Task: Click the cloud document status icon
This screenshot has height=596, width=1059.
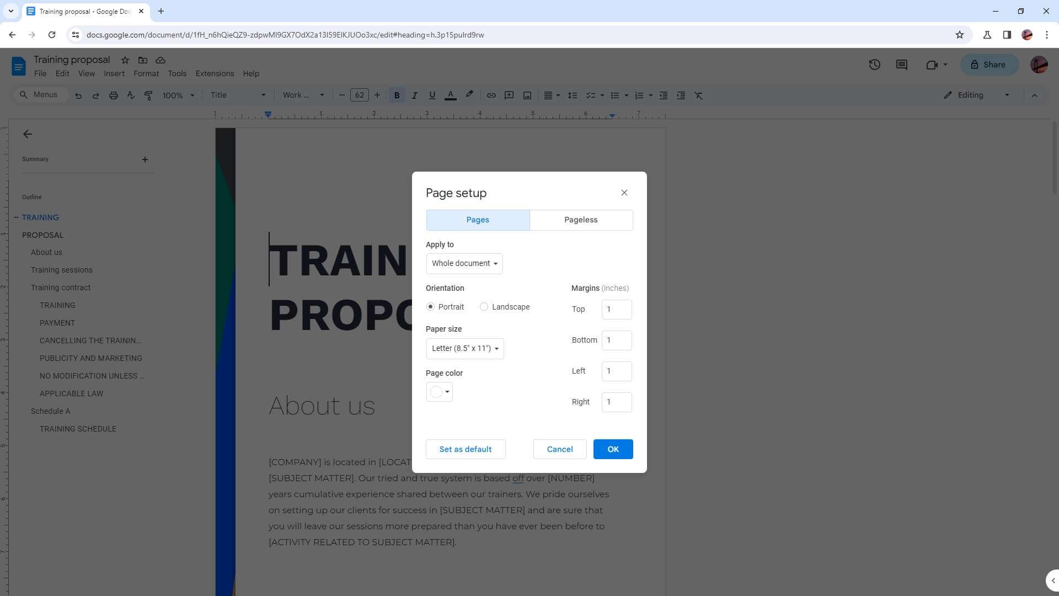Action: click(161, 60)
